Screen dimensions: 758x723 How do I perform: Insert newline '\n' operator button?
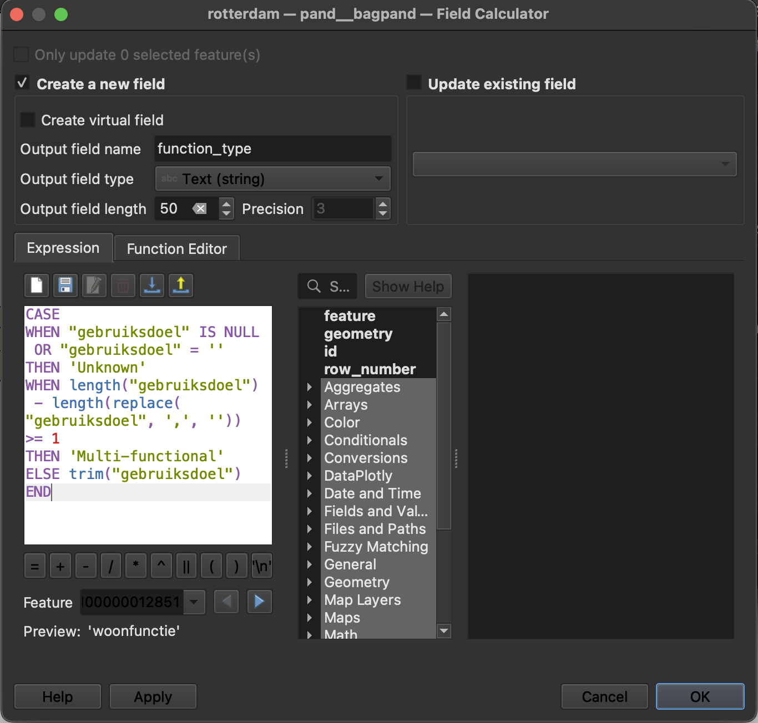coord(261,566)
